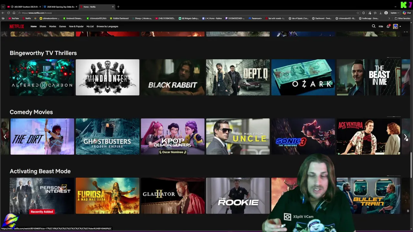The height and width of the screenshot is (232, 413).
Task: Close the Home - Netflix tab
Action: pos(113,7)
